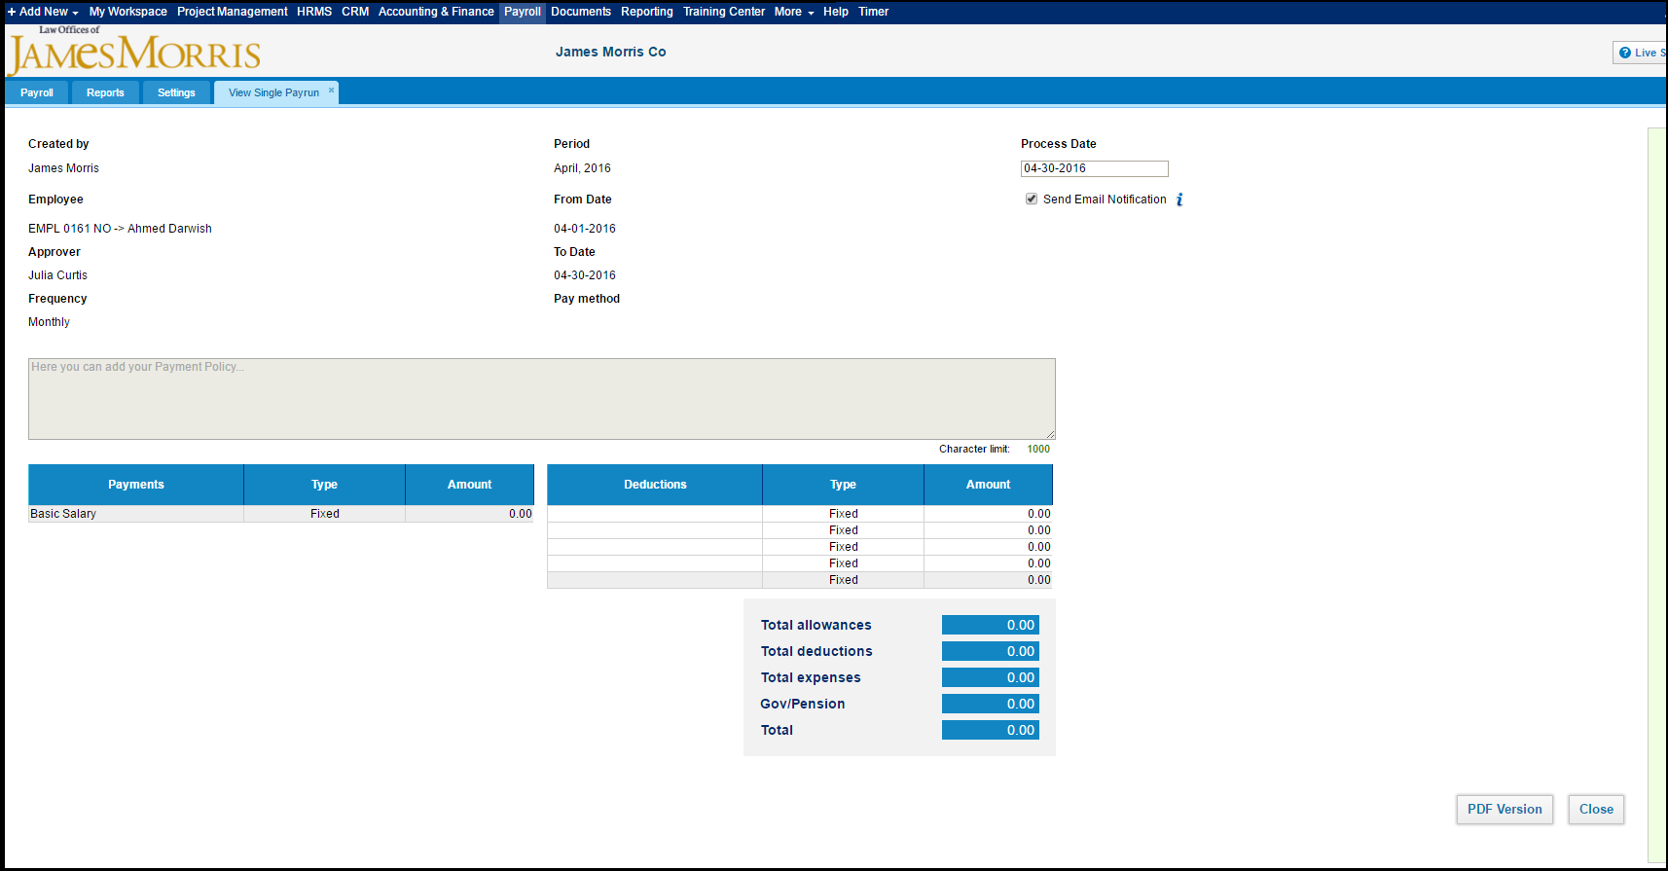Switch to the Reports tab
Screen dimensions: 1668x871
[x=105, y=92]
